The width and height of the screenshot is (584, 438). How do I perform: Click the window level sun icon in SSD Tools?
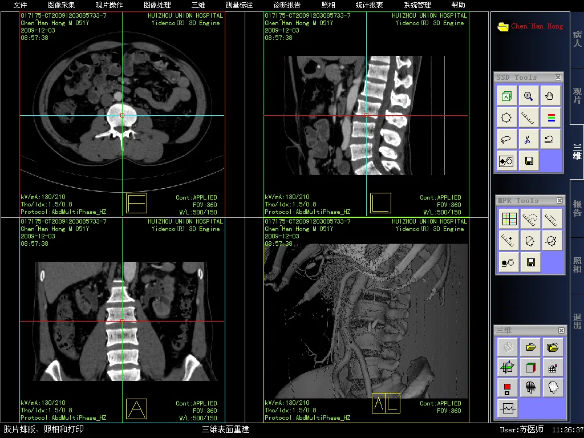(506, 118)
